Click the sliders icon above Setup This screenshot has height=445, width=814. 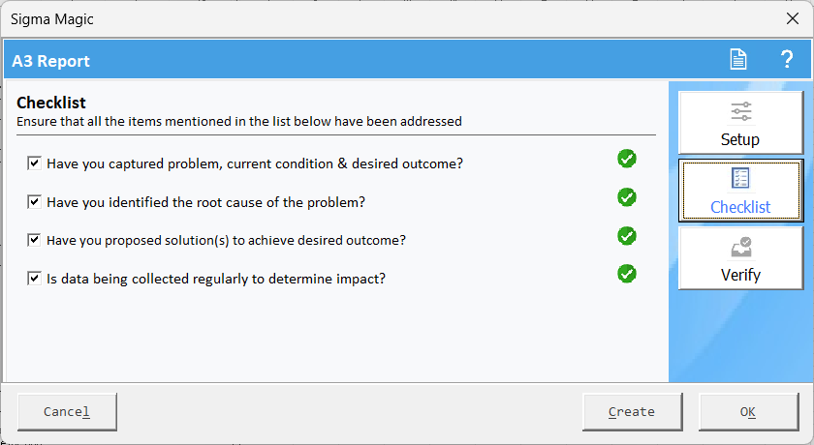[740, 110]
